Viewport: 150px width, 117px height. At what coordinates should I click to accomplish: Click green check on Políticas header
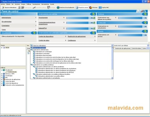[x=145, y=14]
